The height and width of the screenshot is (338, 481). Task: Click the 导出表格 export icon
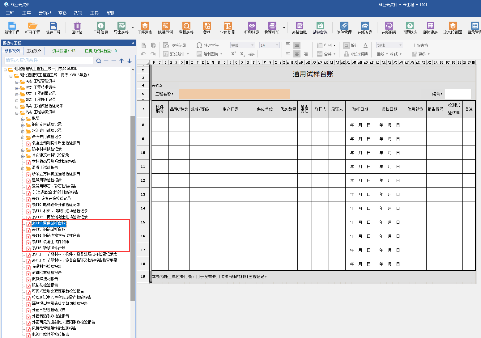point(121,27)
